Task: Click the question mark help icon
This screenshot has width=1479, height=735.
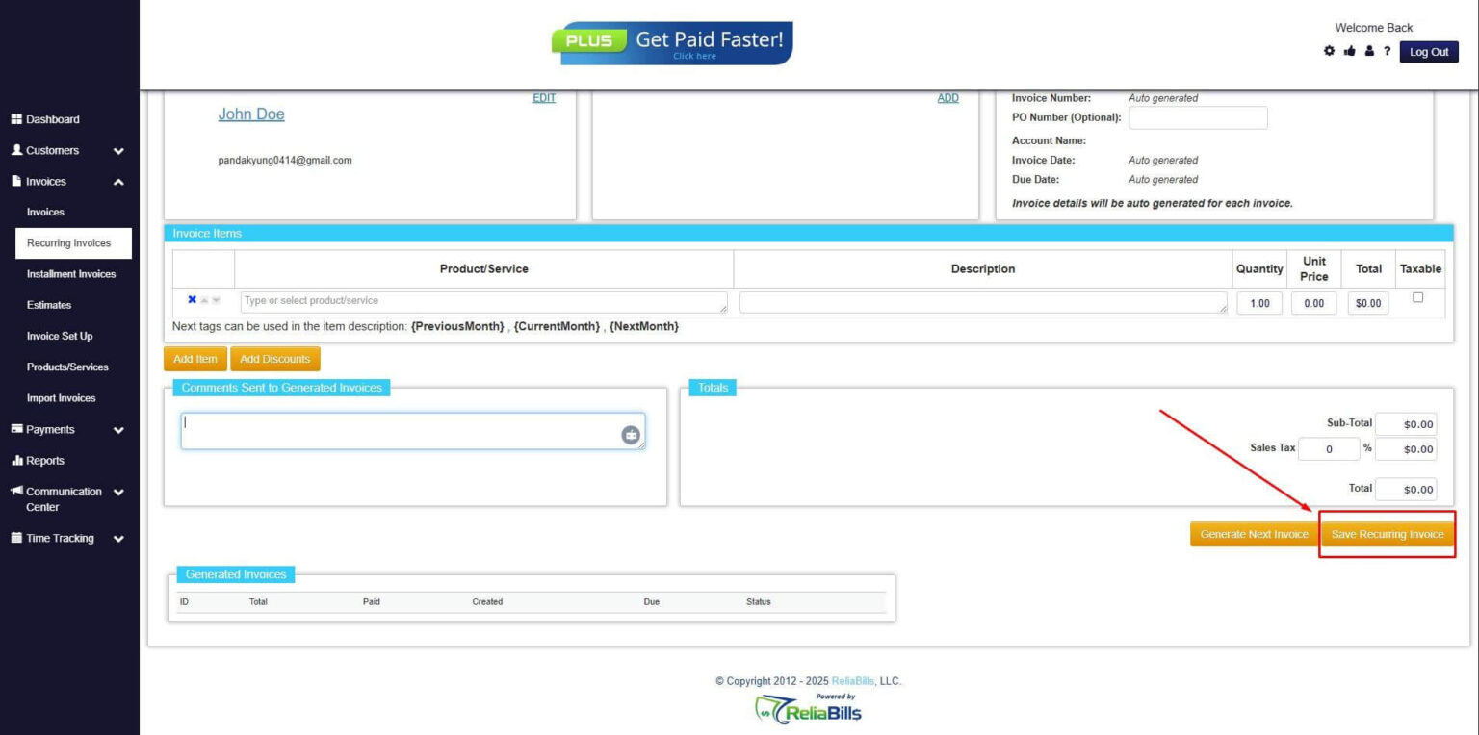Action: 1388,51
